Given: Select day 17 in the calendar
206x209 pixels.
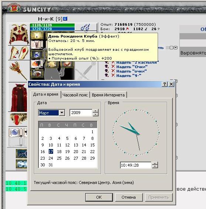Looking at the screenshot, I should coord(51,152).
